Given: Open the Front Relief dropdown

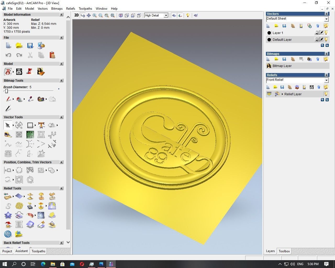Looking at the screenshot, I should (x=326, y=80).
